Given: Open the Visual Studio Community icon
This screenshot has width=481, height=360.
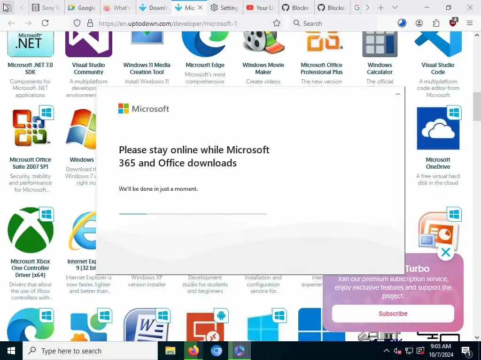Looking at the screenshot, I should (x=89, y=44).
